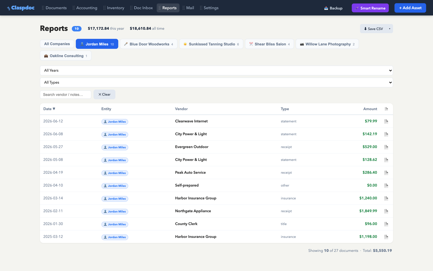Click vendor Northgate Appliance
Screen dimensions: 433x271
coord(193,211)
